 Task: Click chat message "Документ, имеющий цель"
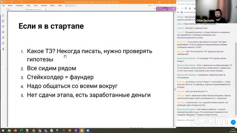[196, 28]
